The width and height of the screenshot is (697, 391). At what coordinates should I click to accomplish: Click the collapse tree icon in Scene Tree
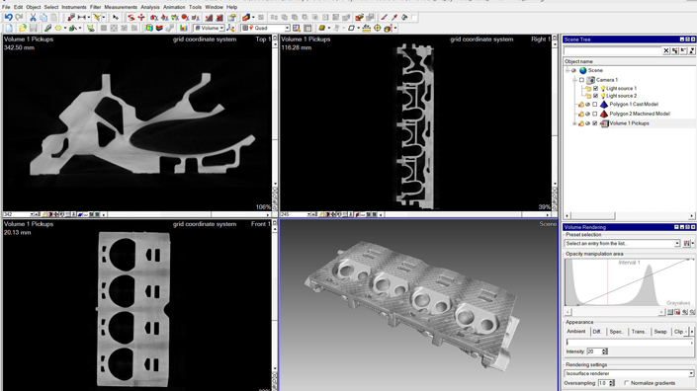click(683, 51)
